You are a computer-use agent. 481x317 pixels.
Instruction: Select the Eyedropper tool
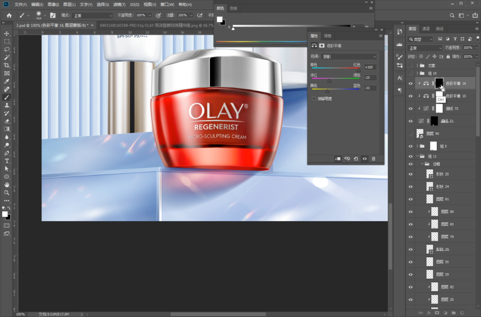pyautogui.click(x=6, y=81)
